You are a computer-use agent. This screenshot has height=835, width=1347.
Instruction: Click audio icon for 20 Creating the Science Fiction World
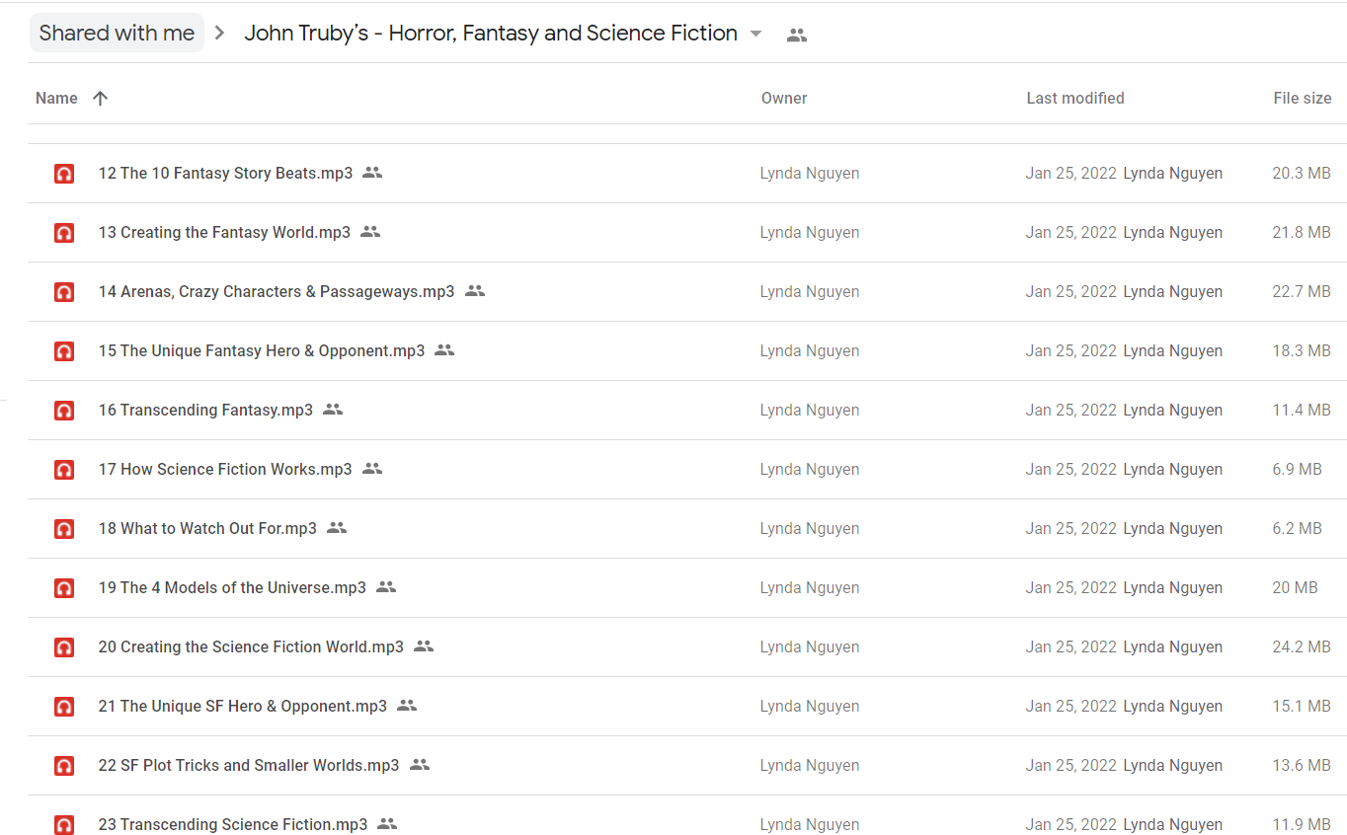pos(64,647)
